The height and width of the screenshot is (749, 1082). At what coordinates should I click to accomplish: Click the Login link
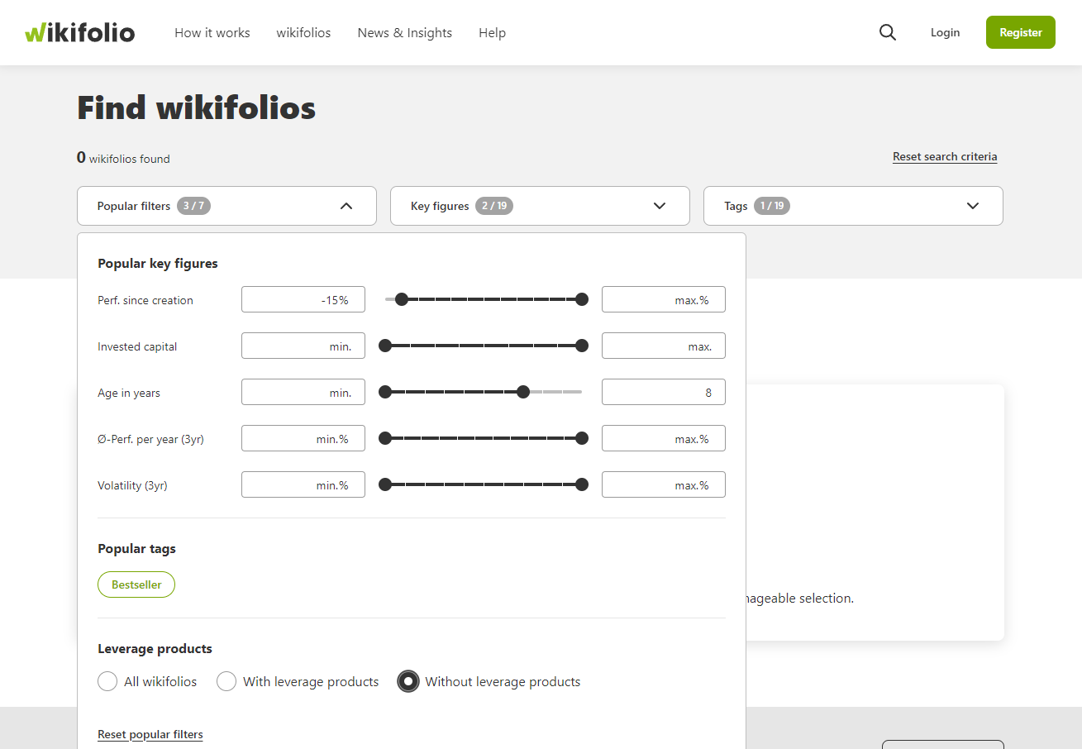(945, 32)
